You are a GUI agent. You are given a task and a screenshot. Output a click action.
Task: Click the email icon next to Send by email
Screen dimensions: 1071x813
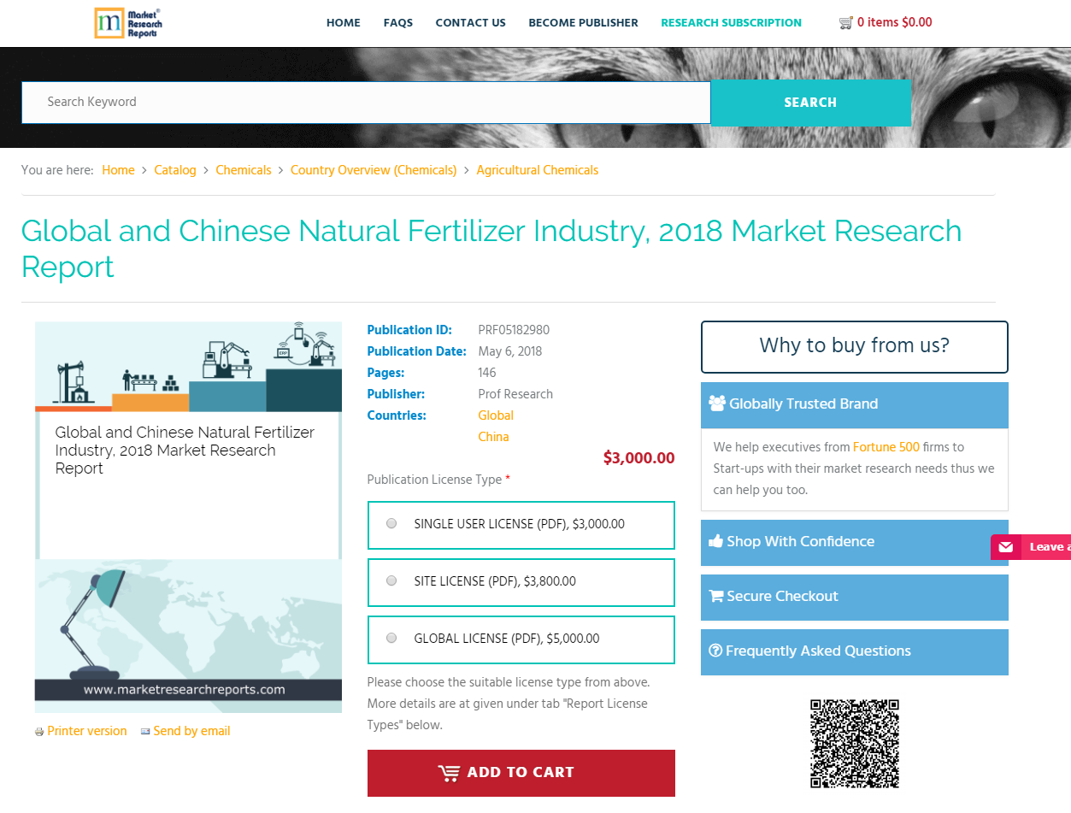point(144,731)
